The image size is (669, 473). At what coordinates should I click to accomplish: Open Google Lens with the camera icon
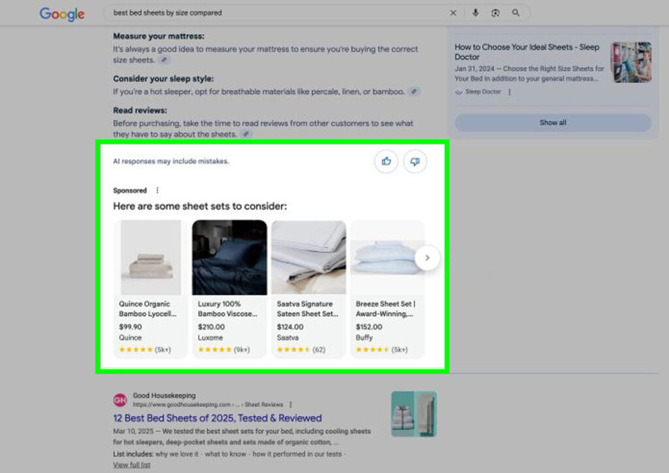496,12
